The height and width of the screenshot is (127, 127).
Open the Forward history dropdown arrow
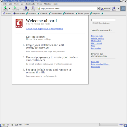(x=21, y=9)
